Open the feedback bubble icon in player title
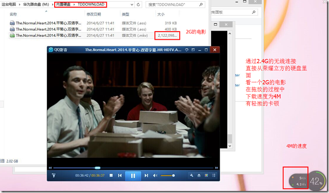Screen dimensions: 329x193 click(x=186, y=50)
